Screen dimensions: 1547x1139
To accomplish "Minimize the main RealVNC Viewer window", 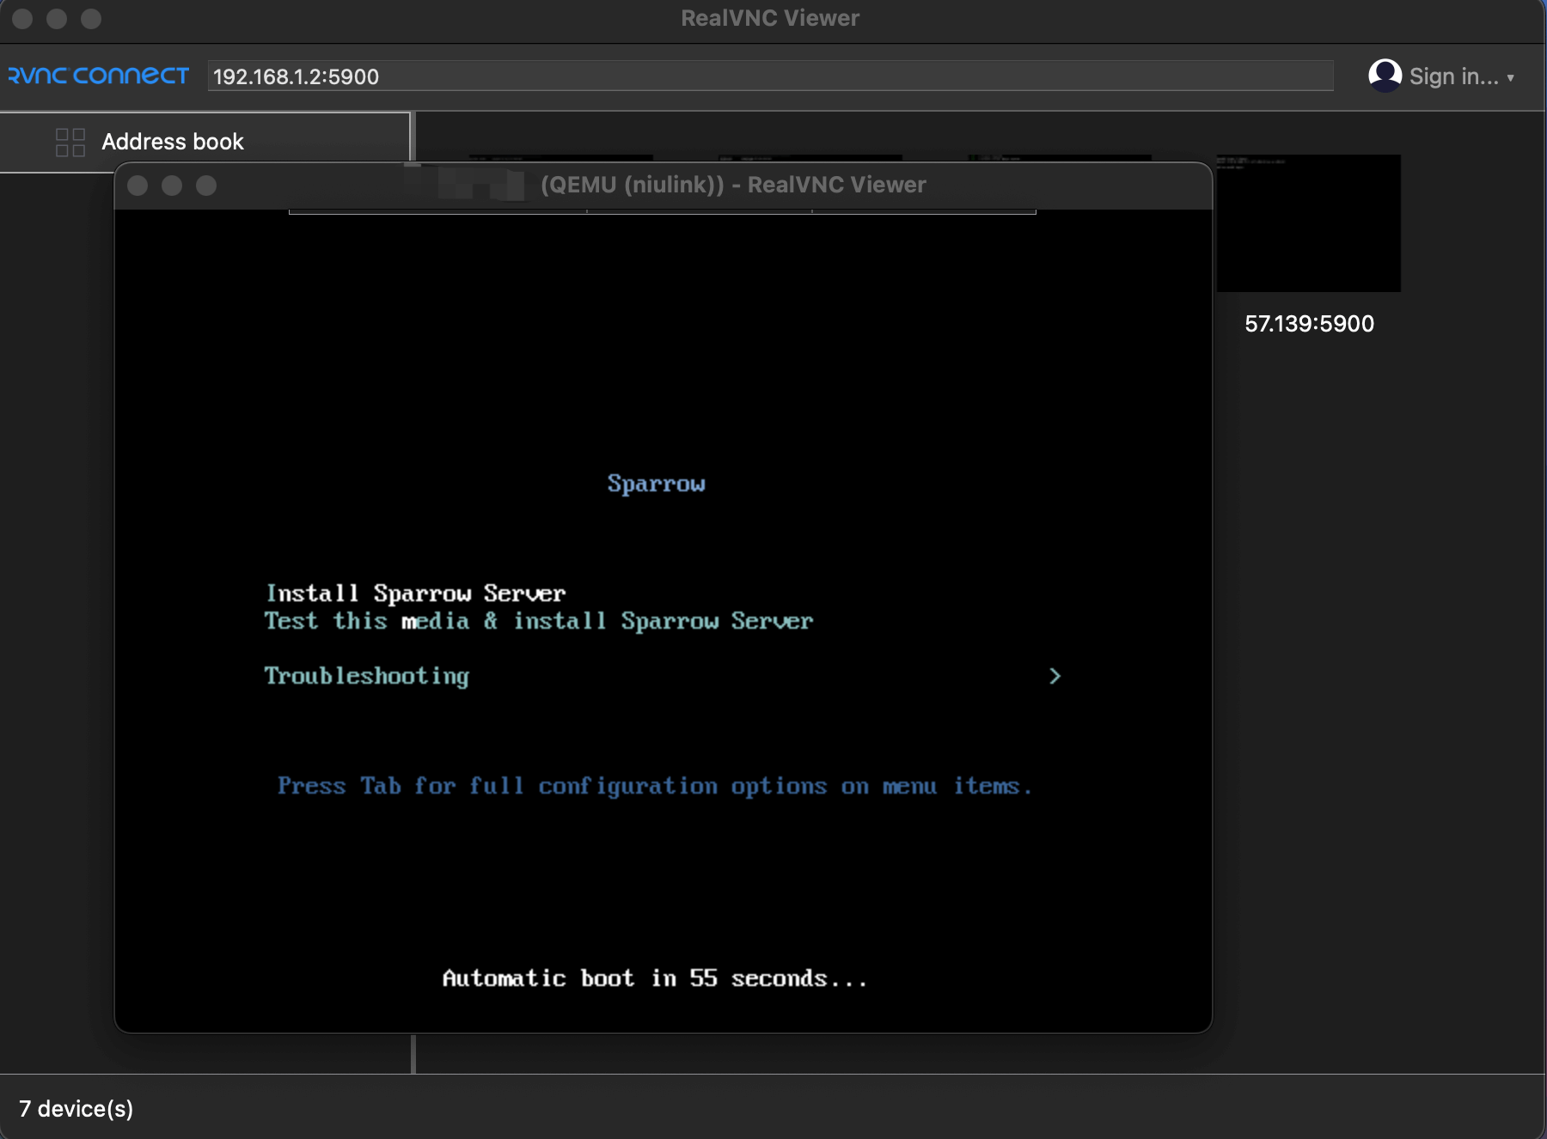I will tap(57, 19).
